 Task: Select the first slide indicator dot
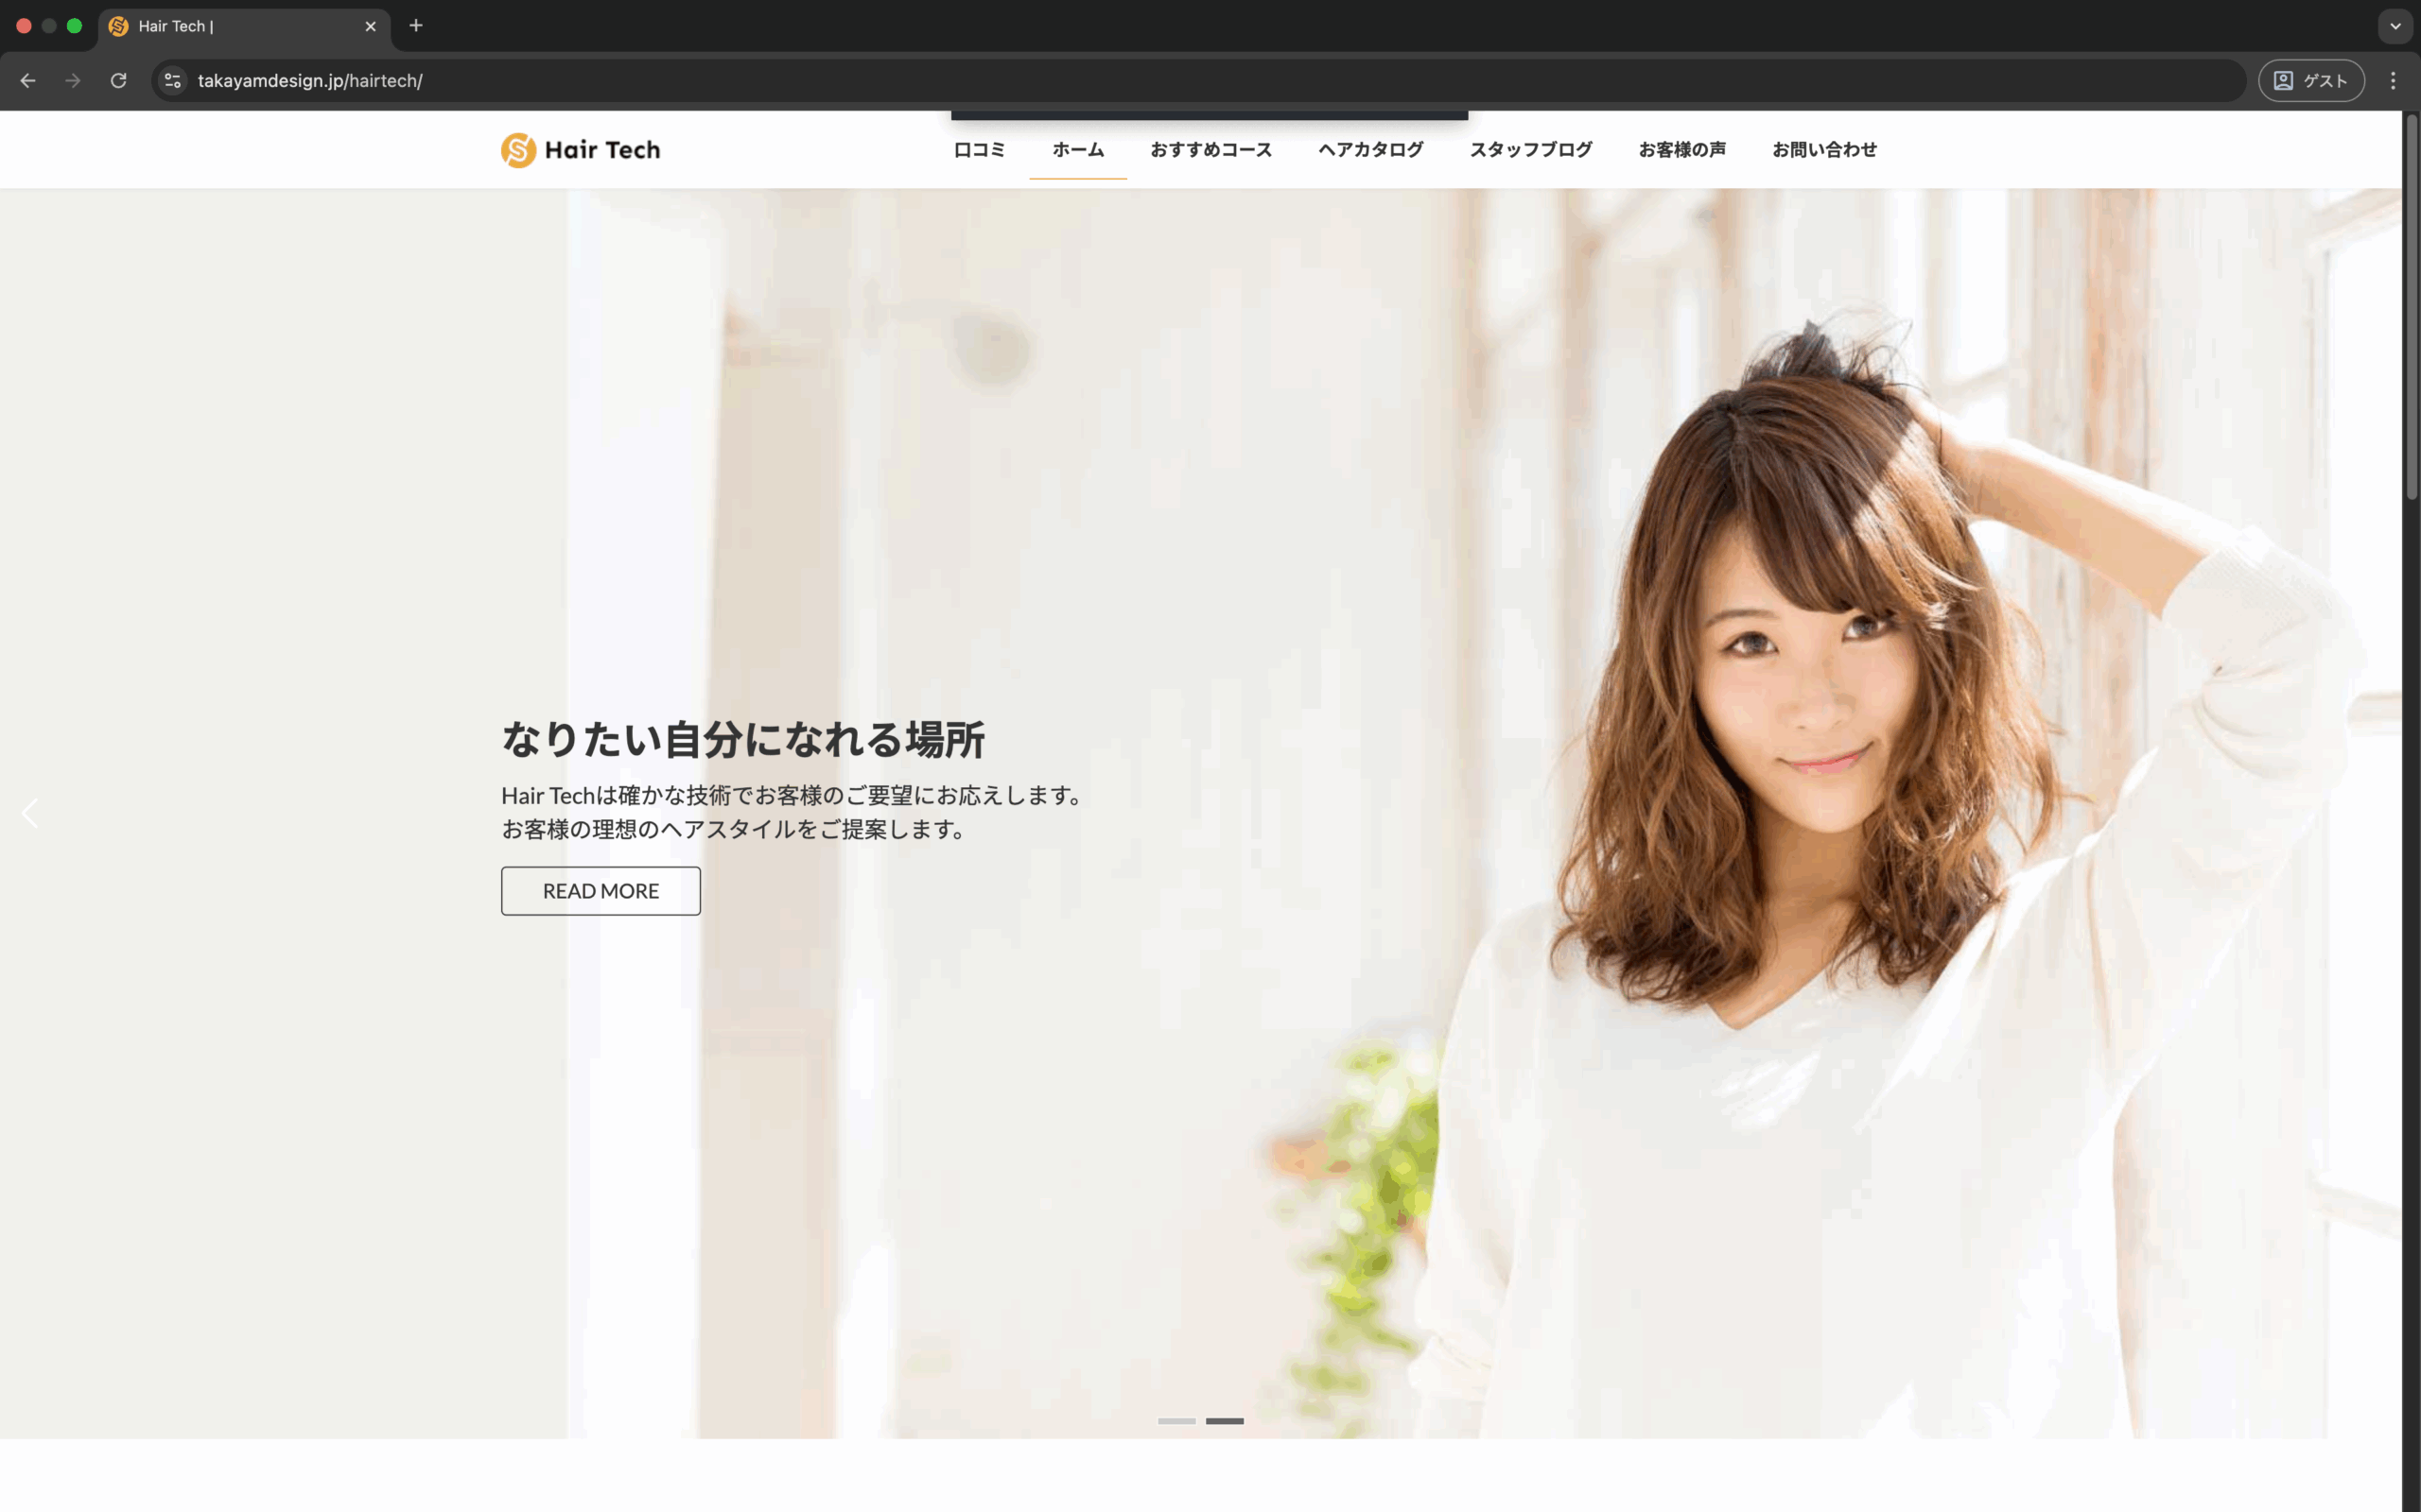pos(1176,1420)
